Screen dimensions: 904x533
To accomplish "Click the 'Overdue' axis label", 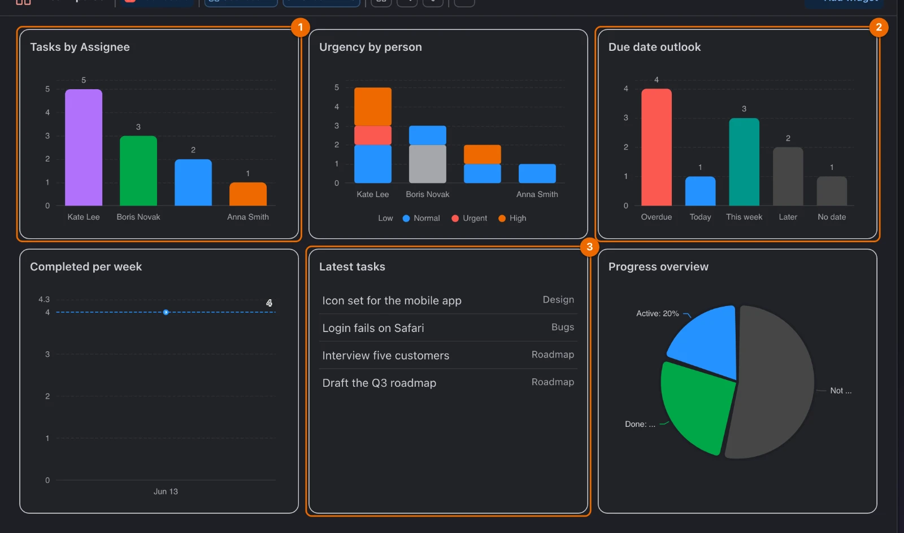I will click(x=657, y=217).
